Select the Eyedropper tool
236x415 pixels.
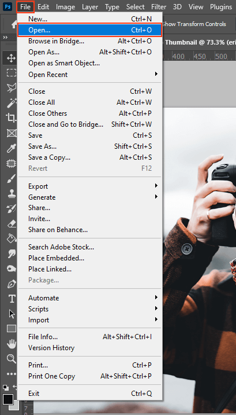(x=12, y=148)
